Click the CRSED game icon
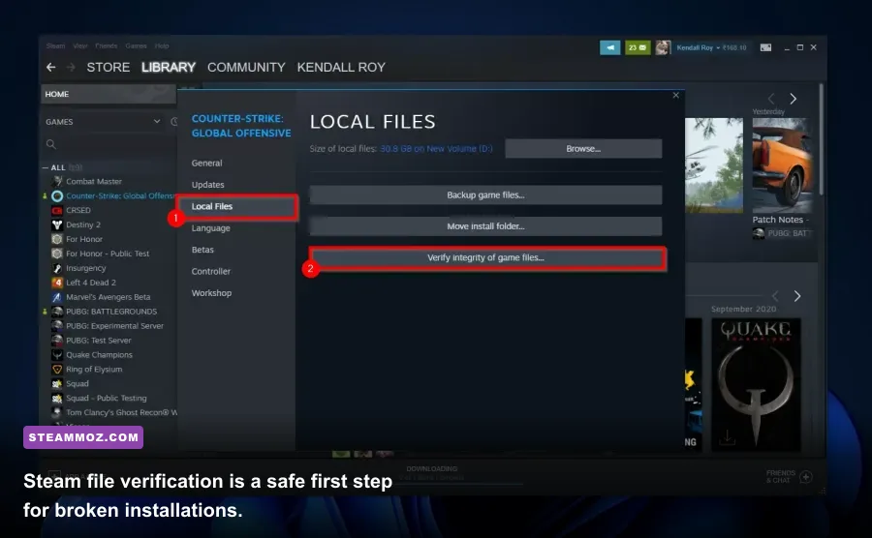The image size is (872, 538). 57,210
